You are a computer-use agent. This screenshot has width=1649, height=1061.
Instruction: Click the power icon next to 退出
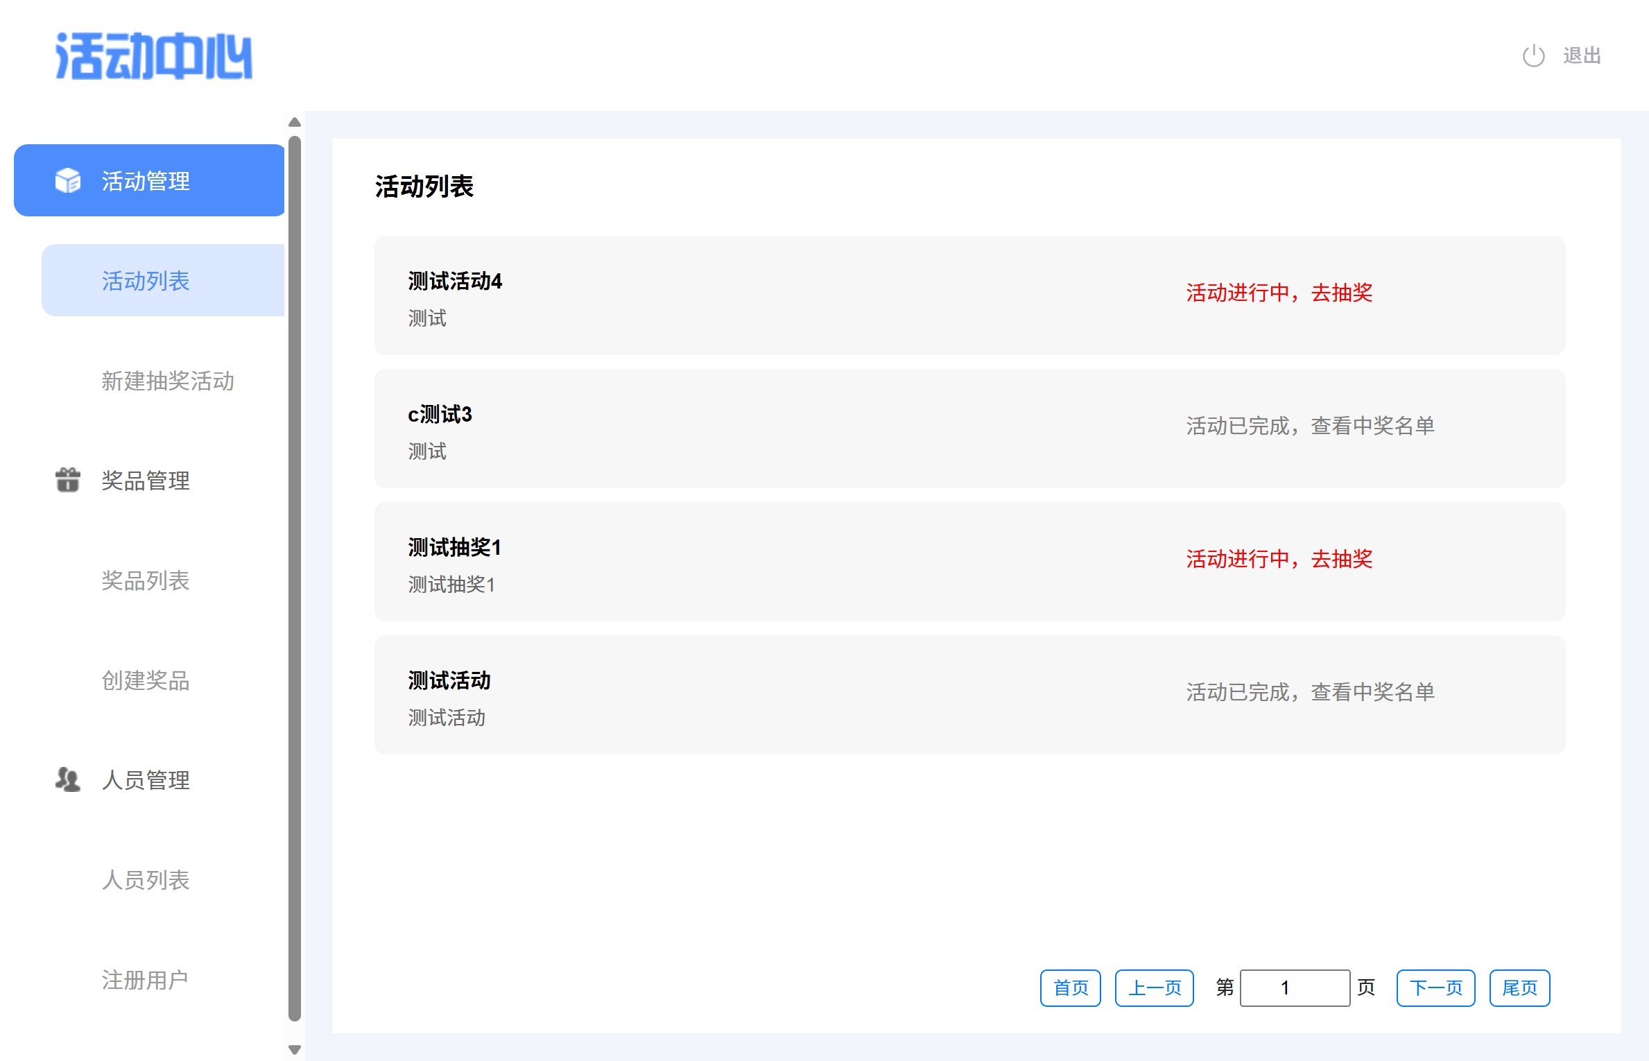(x=1533, y=55)
